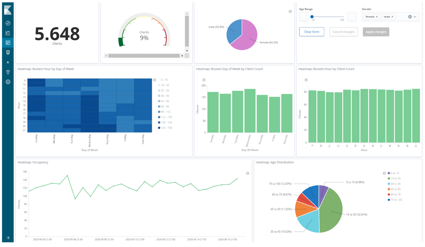Viewport: 425px width, 247px height.
Task: Toggle the '15 to 30' age legend item
Action: point(394,179)
